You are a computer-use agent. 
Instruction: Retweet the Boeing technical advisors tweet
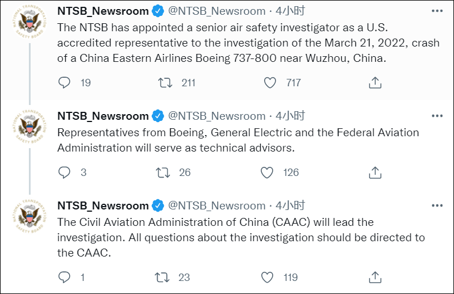163,172
